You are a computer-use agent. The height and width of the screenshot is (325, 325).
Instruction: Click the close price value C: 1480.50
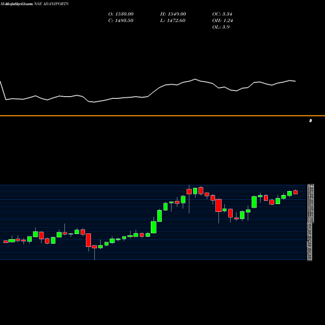click(121, 21)
